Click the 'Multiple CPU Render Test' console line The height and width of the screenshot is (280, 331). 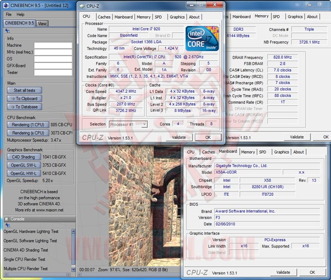pos(26,269)
